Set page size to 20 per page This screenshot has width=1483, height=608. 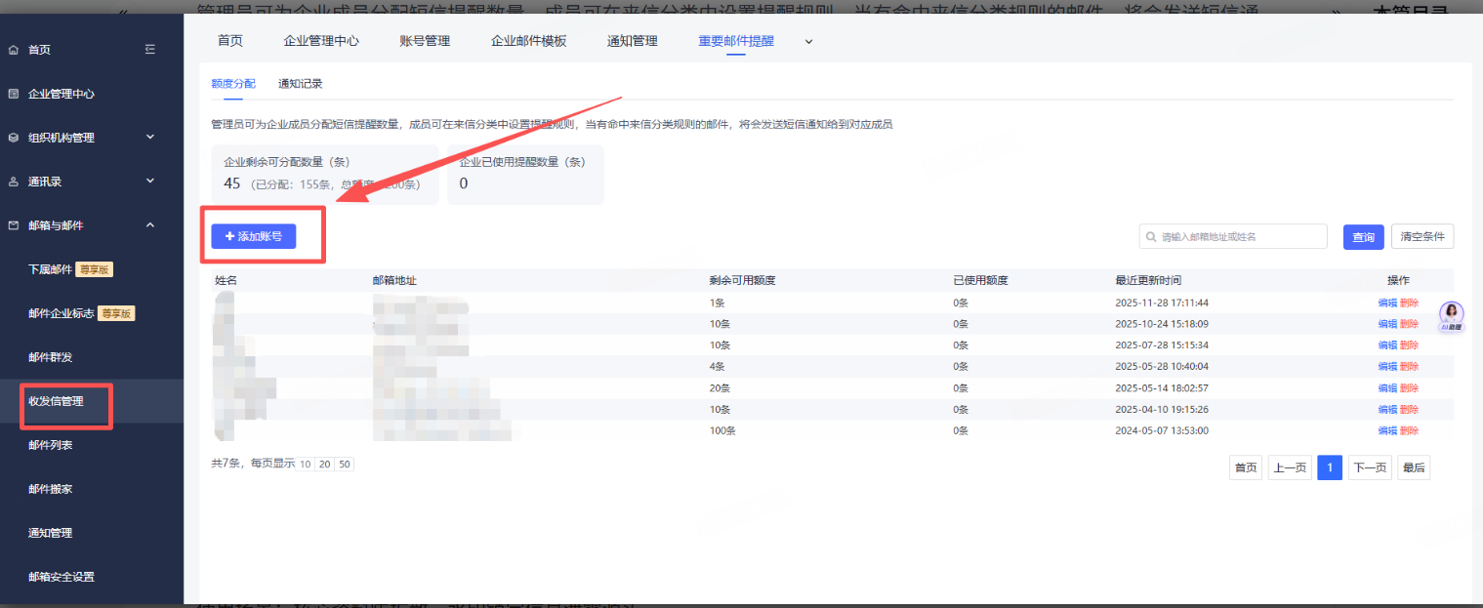point(324,465)
